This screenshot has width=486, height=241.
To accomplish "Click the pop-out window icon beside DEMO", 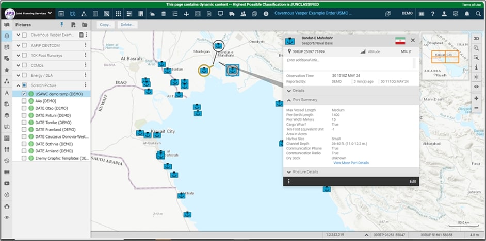I will [x=388, y=14].
